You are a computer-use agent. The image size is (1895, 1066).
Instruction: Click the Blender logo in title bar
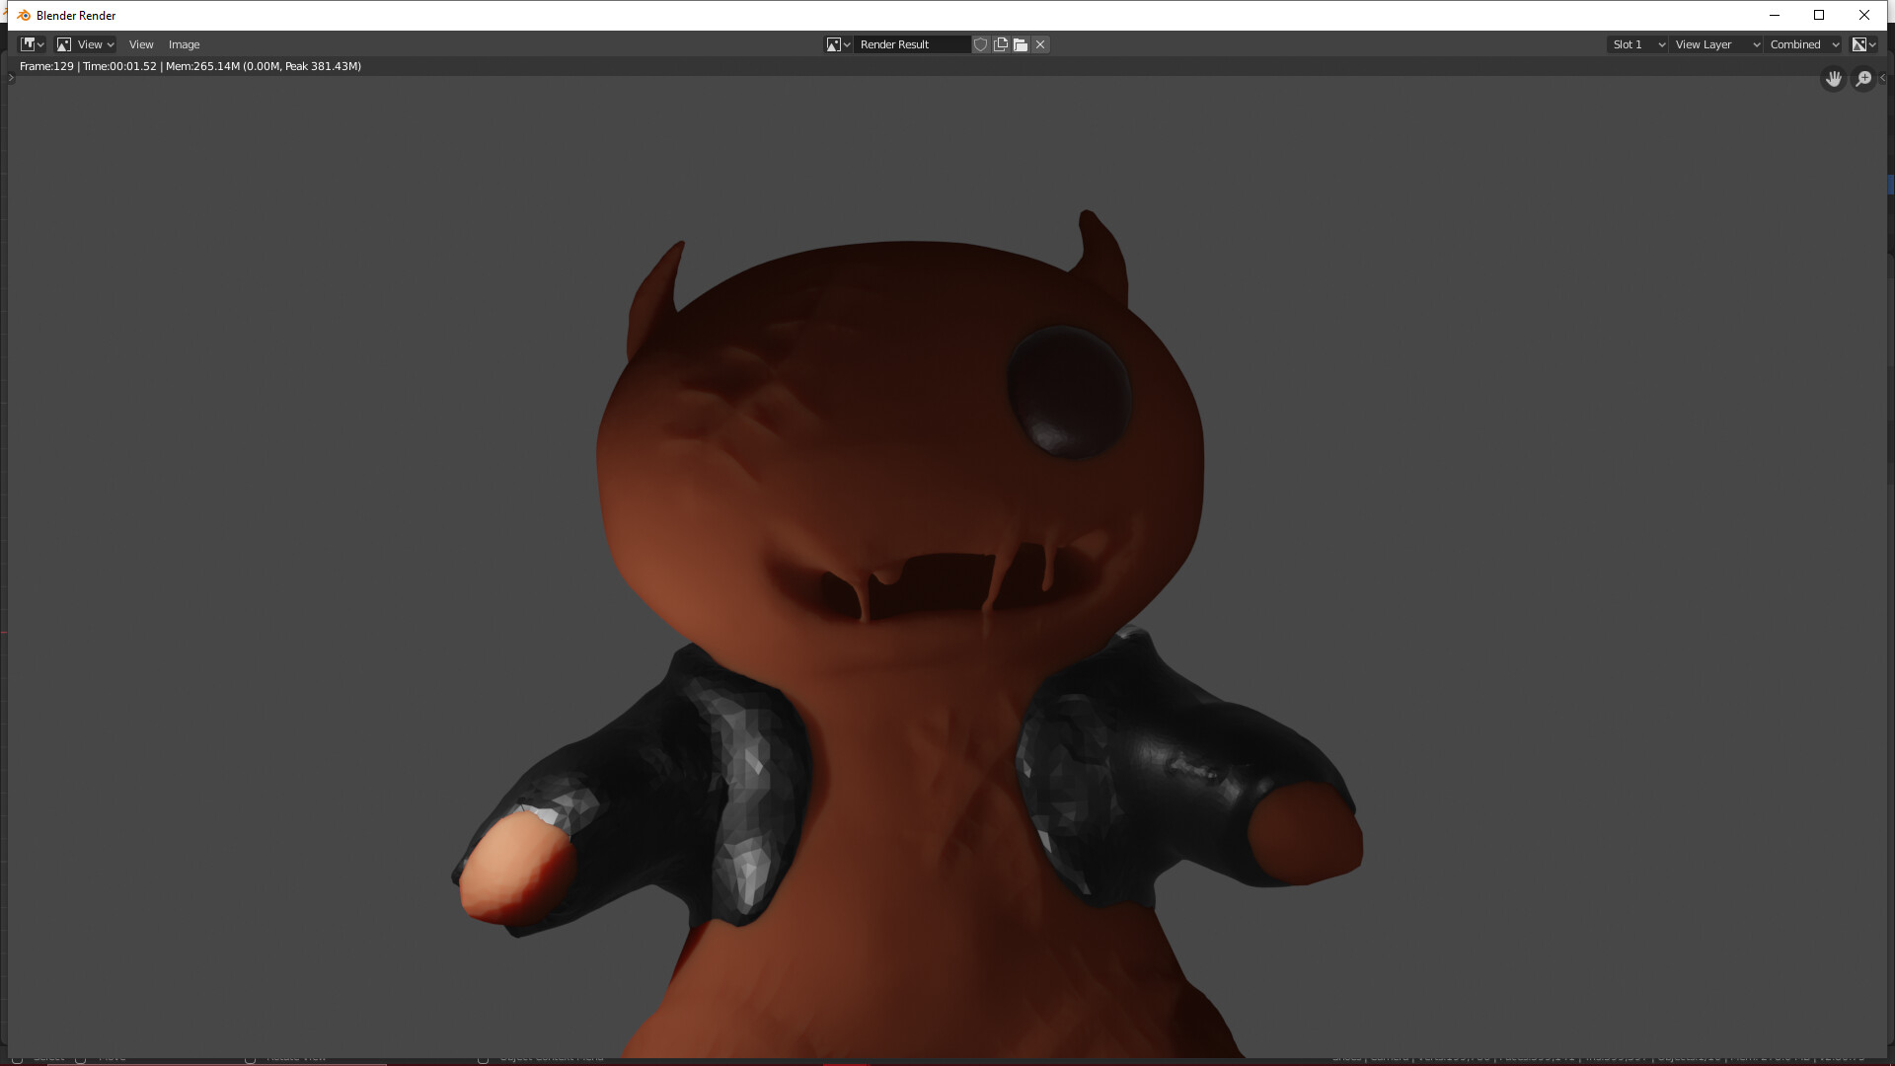coord(24,15)
